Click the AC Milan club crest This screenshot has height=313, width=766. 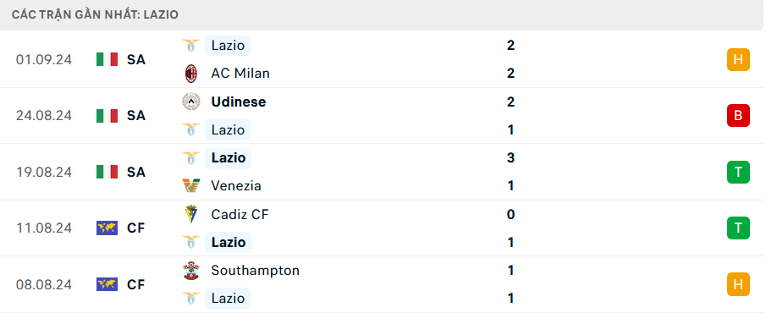click(191, 74)
